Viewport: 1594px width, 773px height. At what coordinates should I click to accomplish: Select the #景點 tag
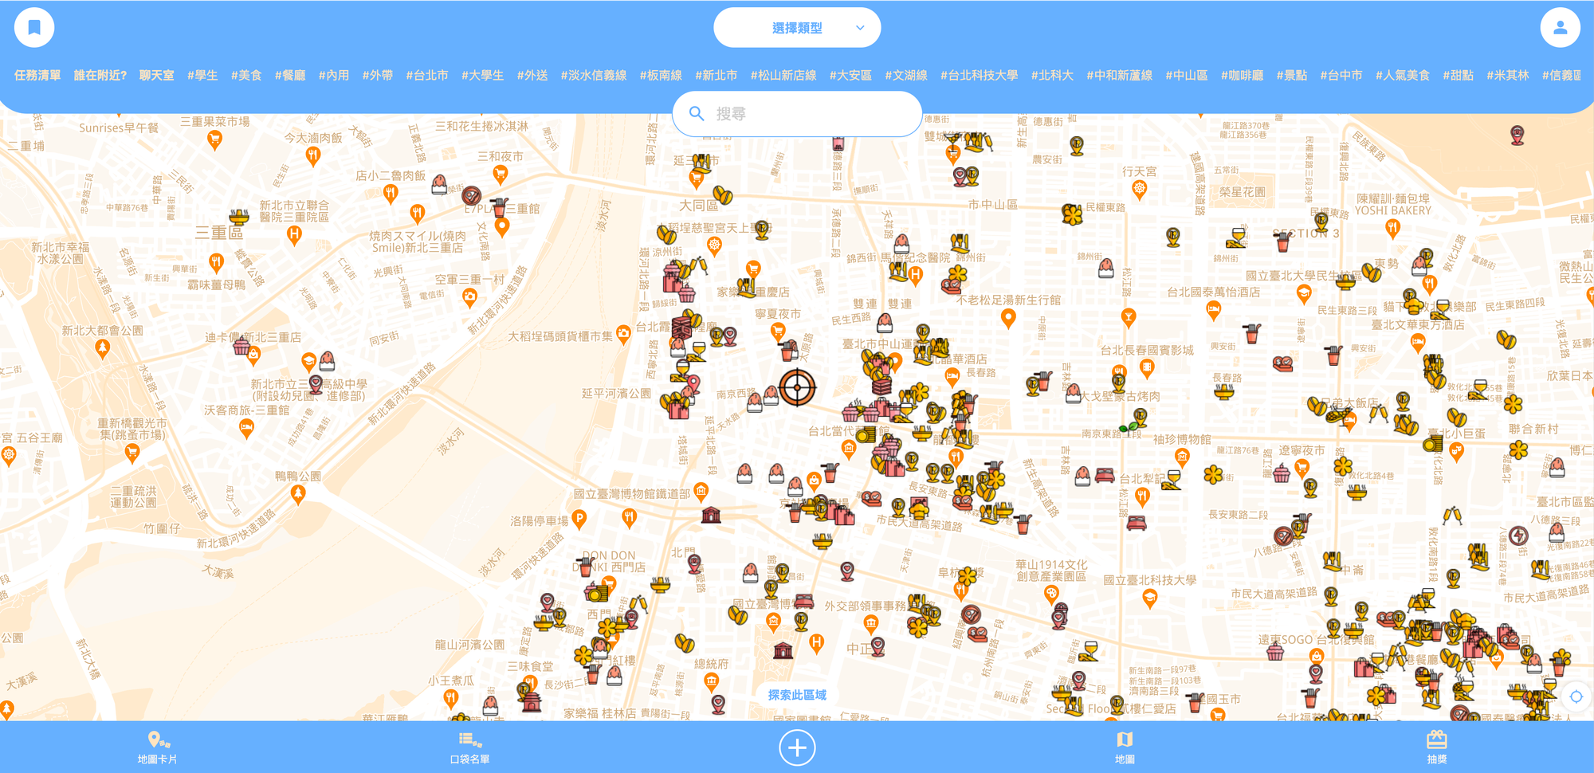pos(1292,76)
